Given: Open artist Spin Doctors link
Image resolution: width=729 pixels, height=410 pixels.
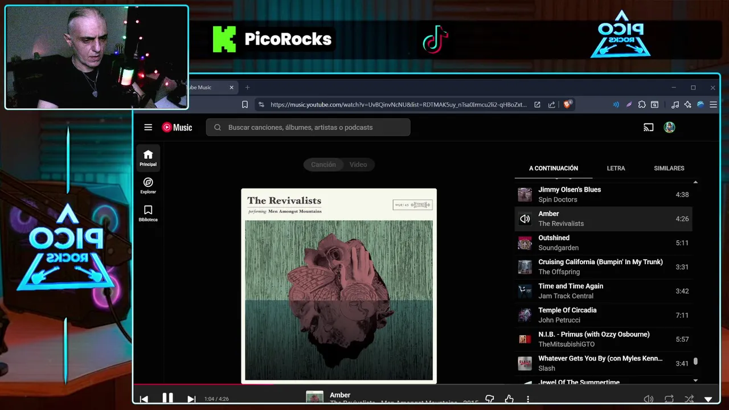Looking at the screenshot, I should point(558,200).
